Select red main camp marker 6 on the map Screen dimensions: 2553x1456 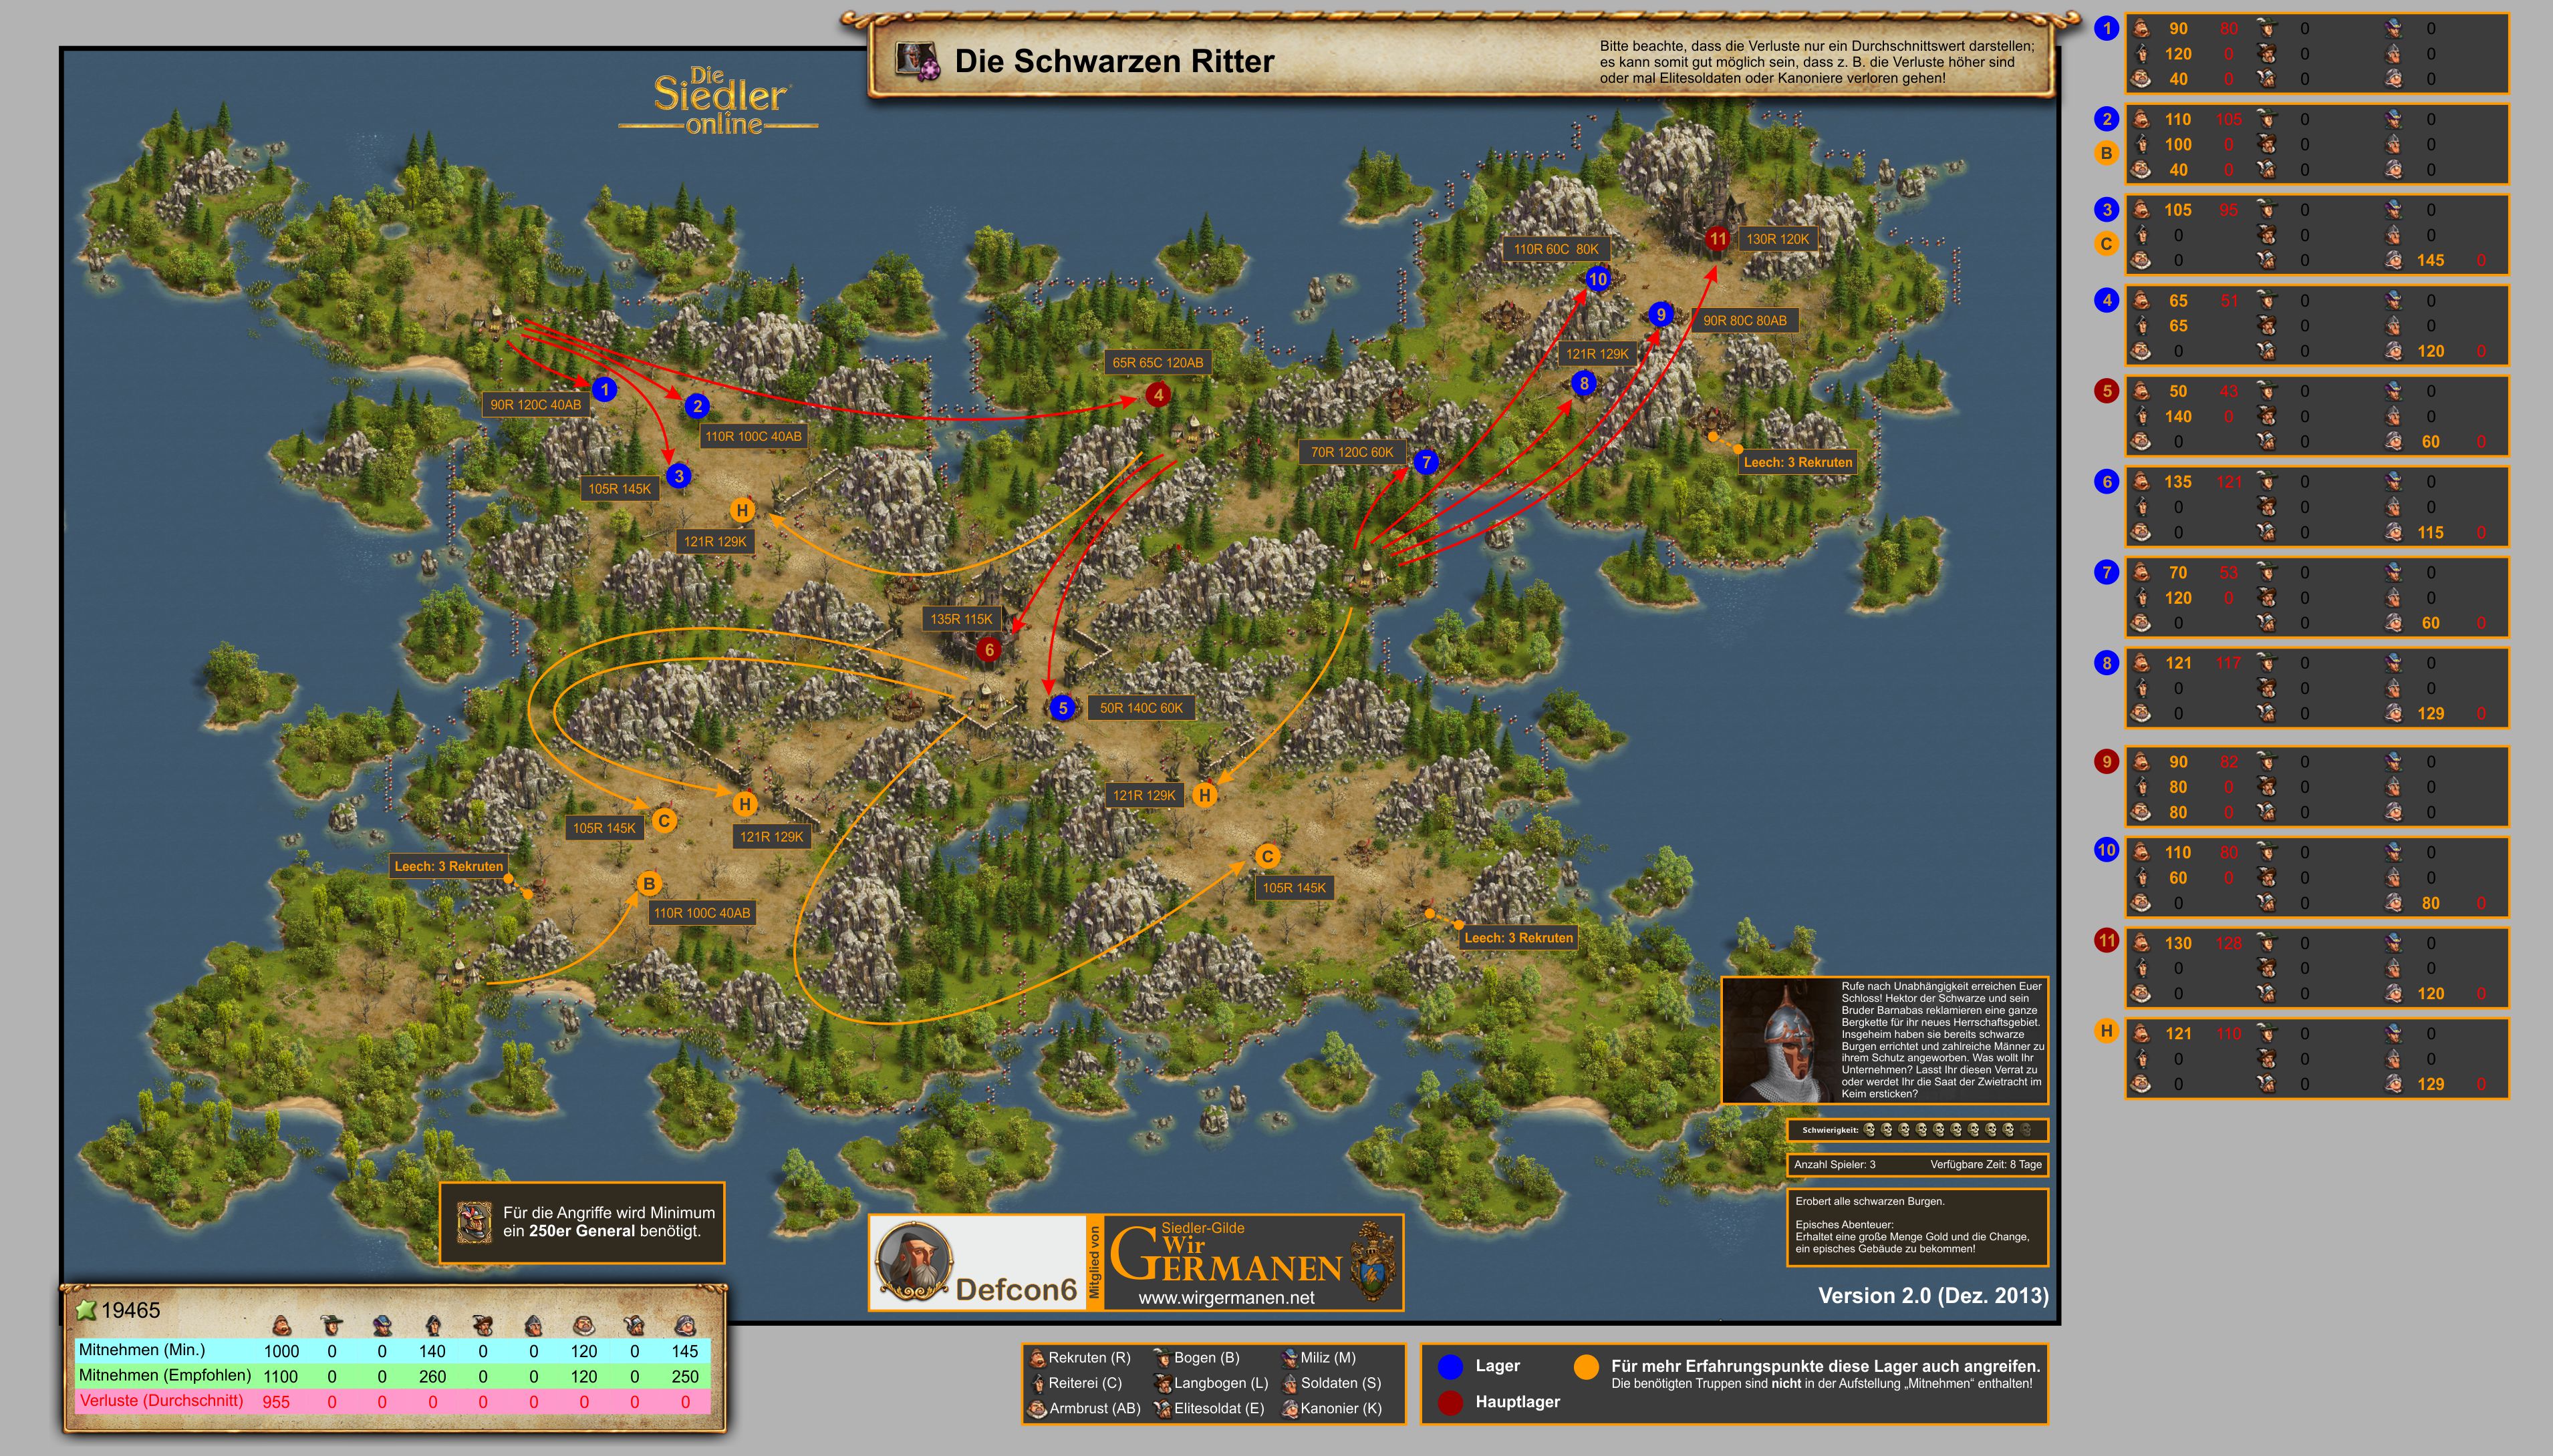pyautogui.click(x=988, y=650)
